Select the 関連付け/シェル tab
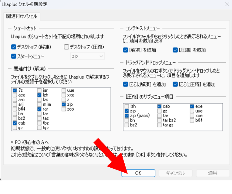 click(x=21, y=16)
